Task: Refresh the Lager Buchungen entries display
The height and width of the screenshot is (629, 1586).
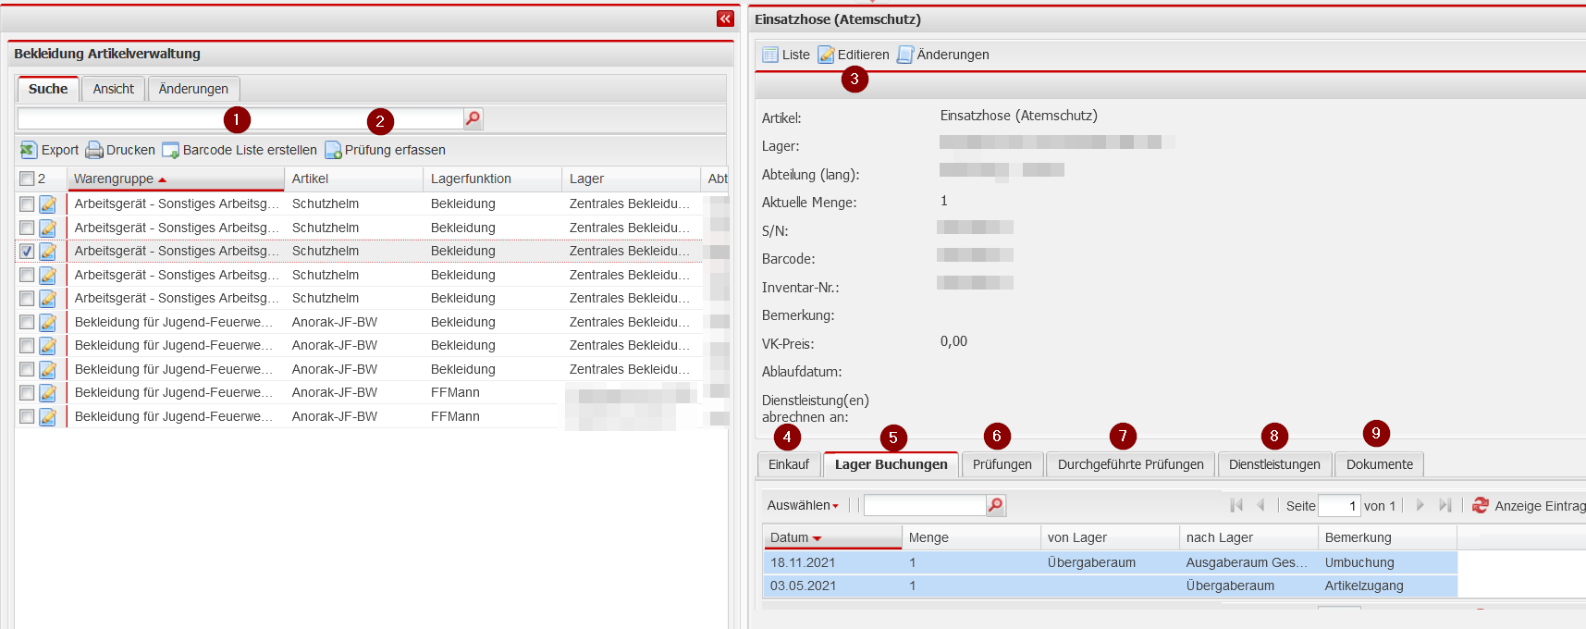Action: (x=1481, y=505)
